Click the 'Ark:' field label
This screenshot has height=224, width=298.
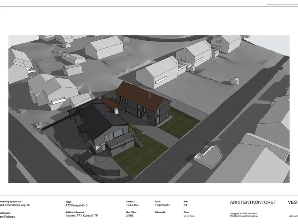pyautogui.click(x=186, y=202)
